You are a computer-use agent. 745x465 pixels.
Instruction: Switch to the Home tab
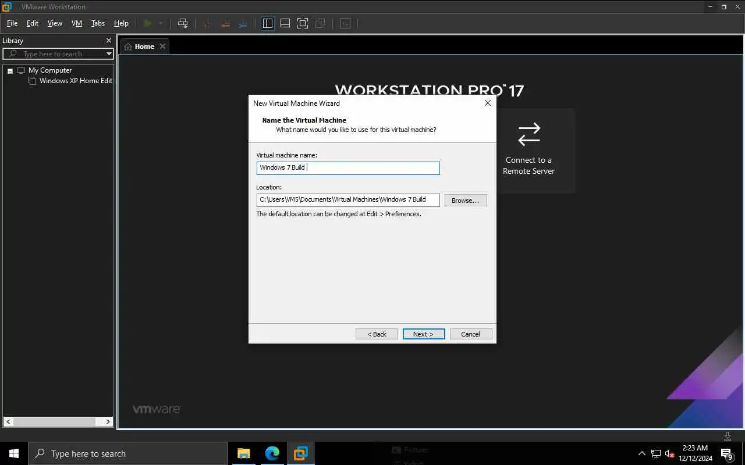144,46
